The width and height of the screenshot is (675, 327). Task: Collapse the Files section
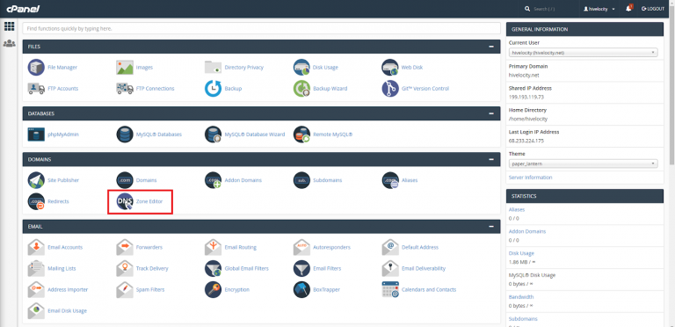491,47
